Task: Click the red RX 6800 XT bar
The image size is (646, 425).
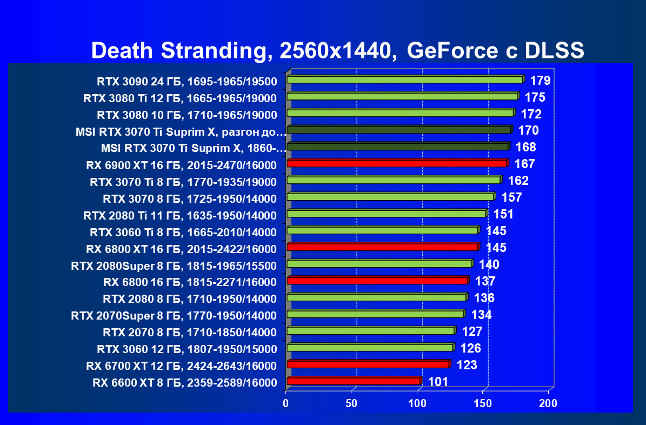Action: [384, 247]
